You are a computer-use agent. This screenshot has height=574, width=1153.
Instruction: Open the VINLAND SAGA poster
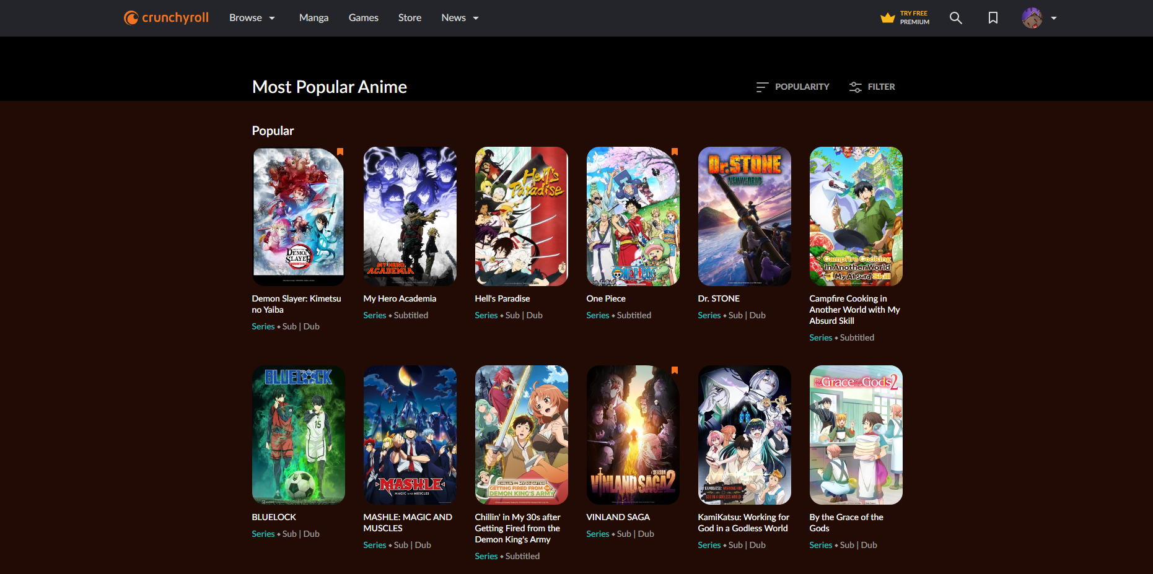(x=633, y=435)
